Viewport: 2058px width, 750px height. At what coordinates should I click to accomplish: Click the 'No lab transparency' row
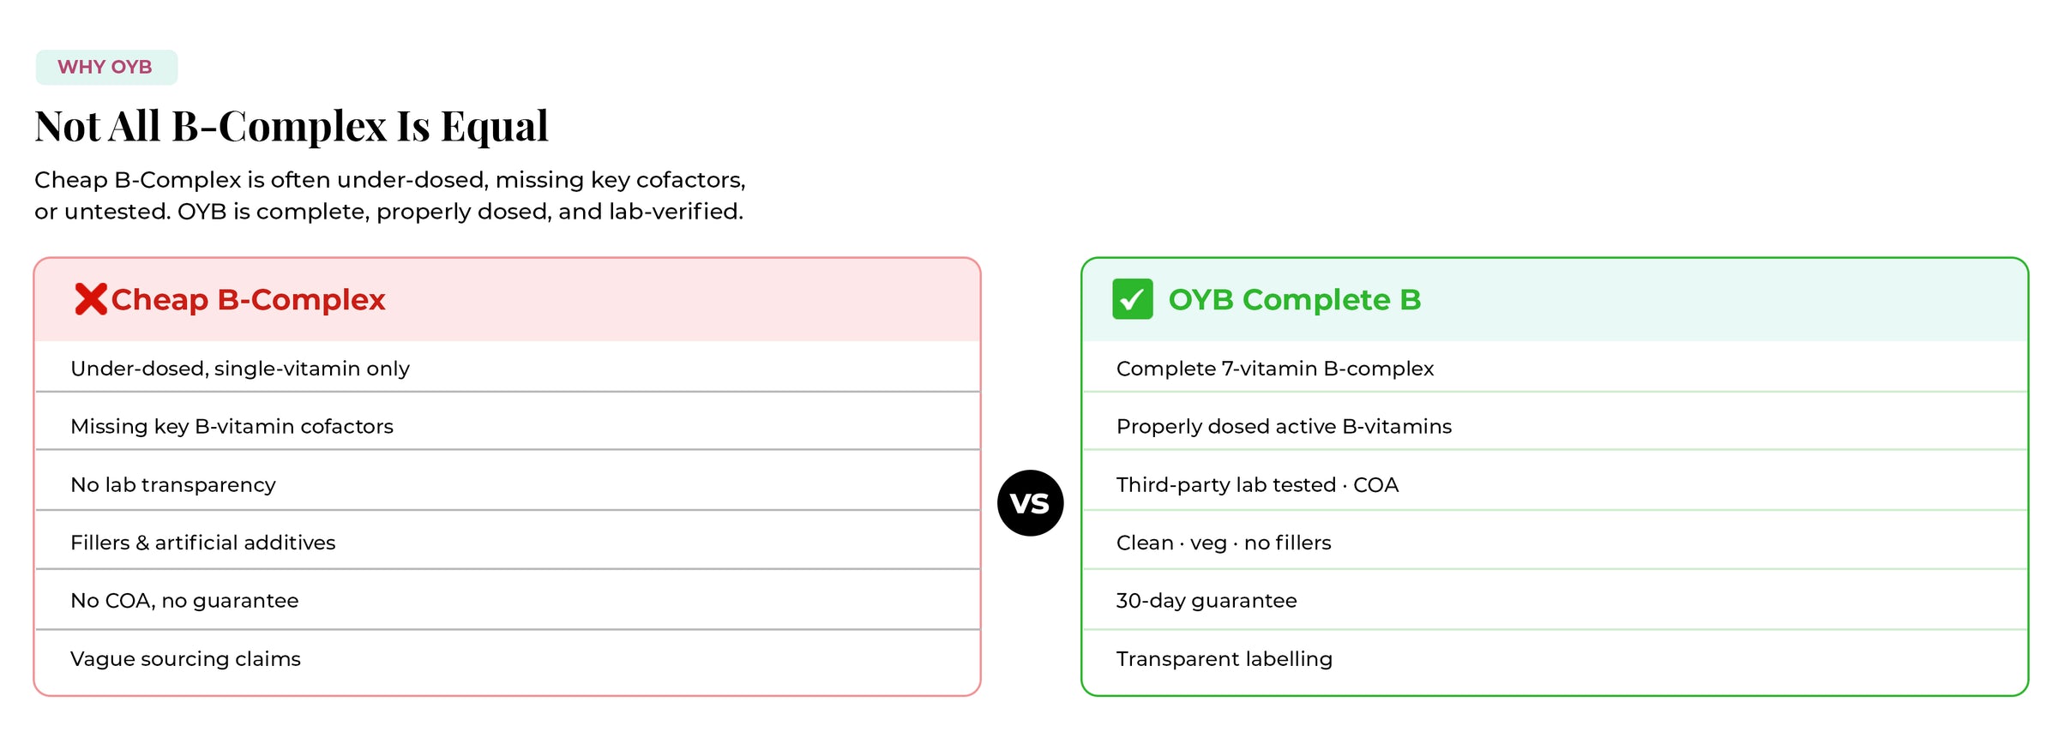508,484
